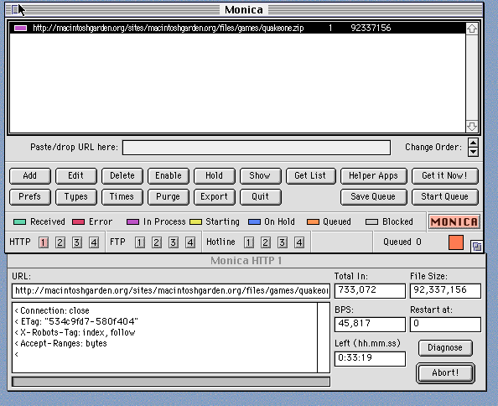Click the Total In value field
This screenshot has height=406, width=498.
(x=370, y=291)
